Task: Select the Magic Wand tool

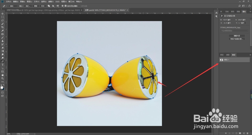Action: pos(3,24)
